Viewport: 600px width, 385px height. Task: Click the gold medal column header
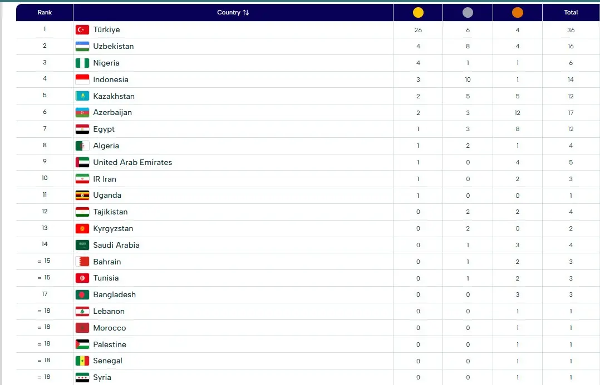[x=418, y=12]
